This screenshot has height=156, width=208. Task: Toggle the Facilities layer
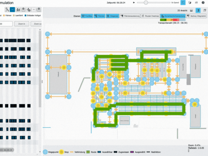87,16
